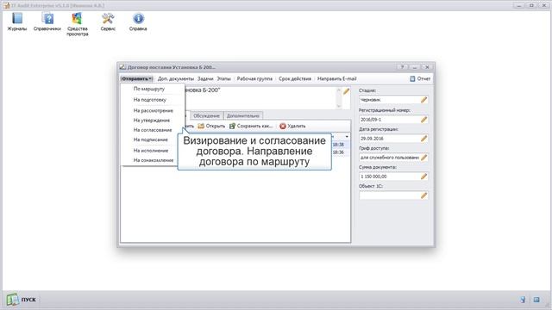This screenshot has width=552, height=310.
Task: Choose На ознакомление menu entry
Action: pos(153,160)
